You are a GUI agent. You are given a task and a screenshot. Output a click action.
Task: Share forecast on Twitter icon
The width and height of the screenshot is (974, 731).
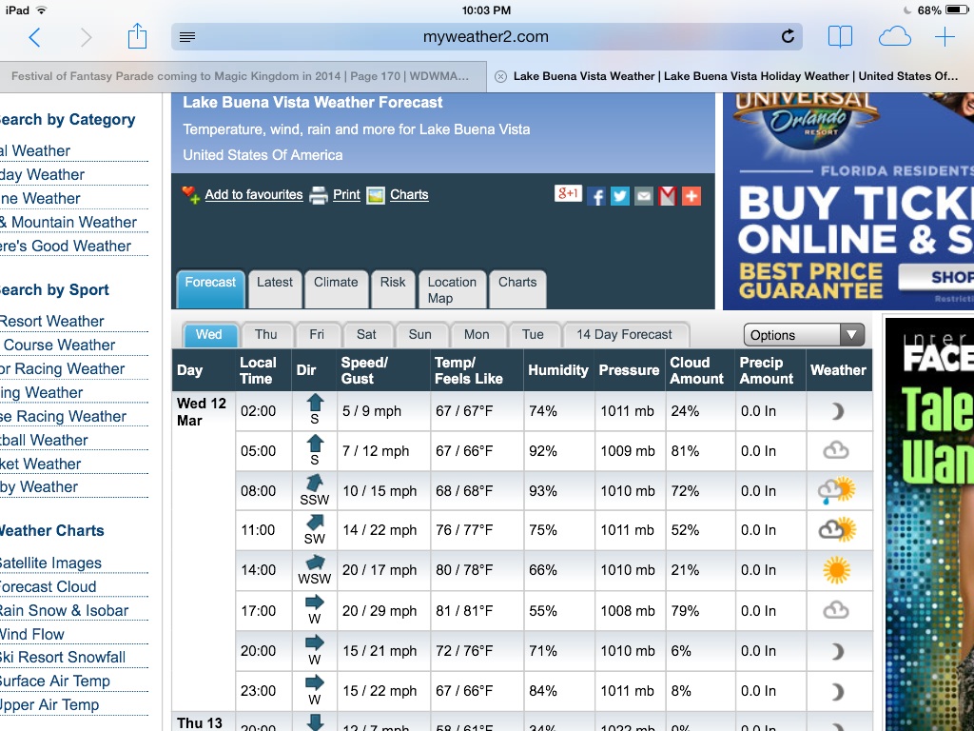[x=620, y=196]
